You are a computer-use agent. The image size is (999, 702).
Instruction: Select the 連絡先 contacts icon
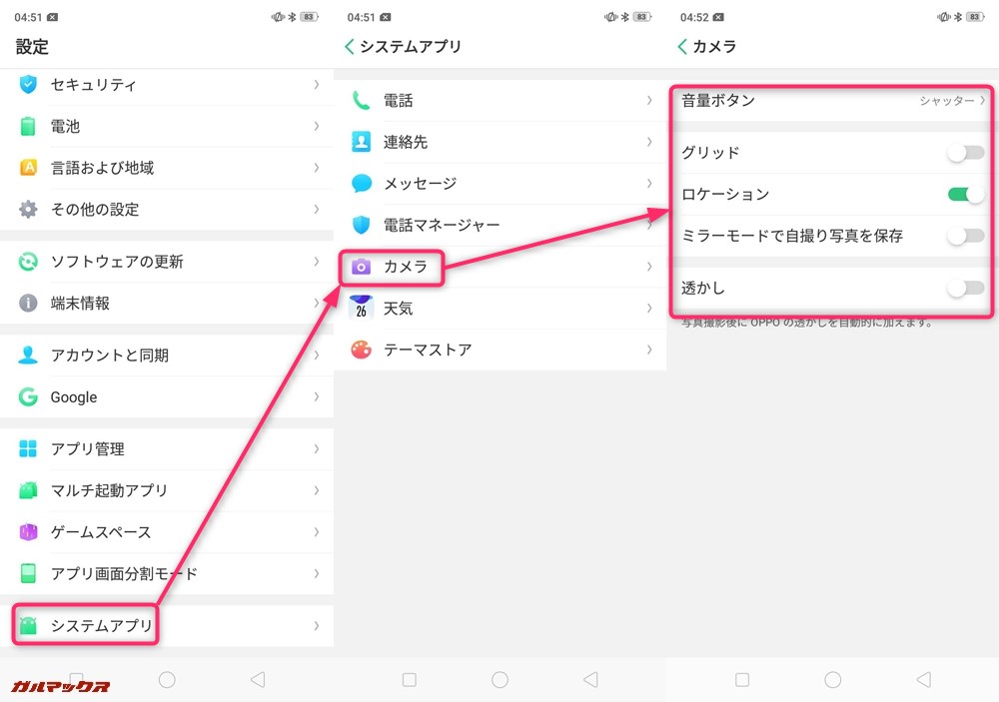(x=360, y=142)
